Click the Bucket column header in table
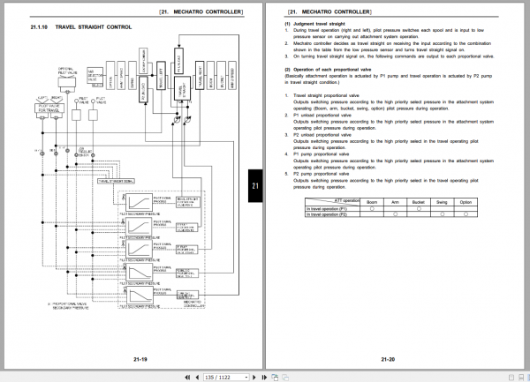 point(419,202)
